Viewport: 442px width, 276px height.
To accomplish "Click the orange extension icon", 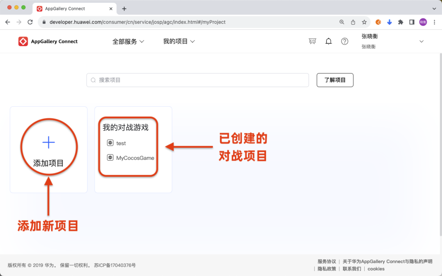I will pyautogui.click(x=378, y=22).
